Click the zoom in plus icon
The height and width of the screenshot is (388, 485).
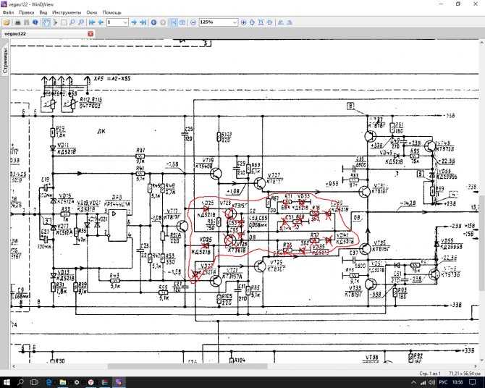[x=243, y=22]
